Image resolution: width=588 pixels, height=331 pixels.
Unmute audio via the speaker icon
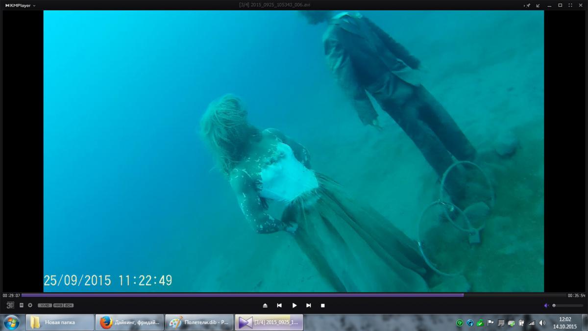547,306
